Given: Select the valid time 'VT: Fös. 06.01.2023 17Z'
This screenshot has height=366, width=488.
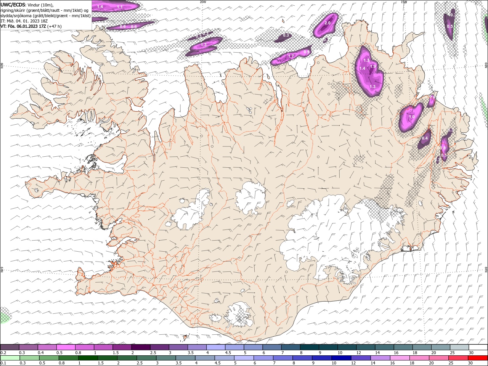Looking at the screenshot, I should click(23, 26).
